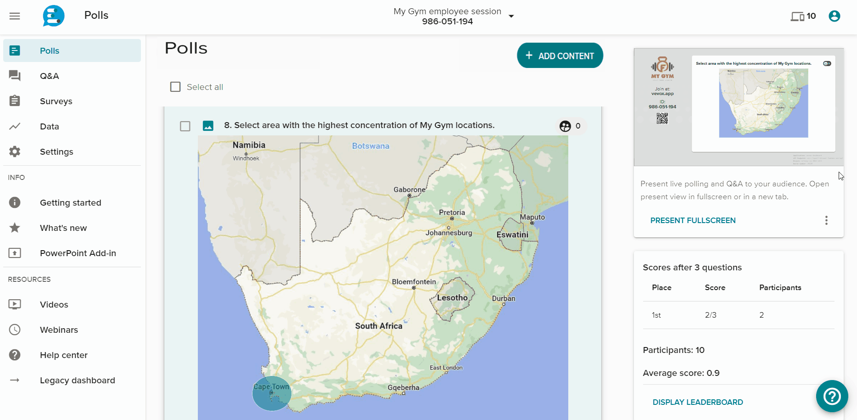Click the present view preview thumbnail
Image resolution: width=857 pixels, height=420 pixels.
739,107
